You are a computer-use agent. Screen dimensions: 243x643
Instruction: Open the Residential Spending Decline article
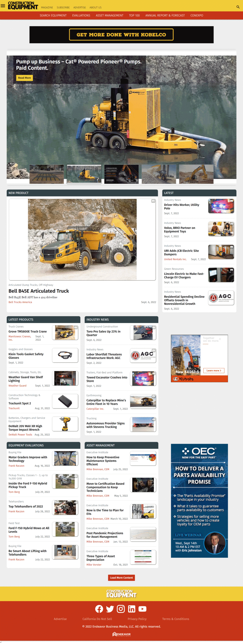point(184,300)
